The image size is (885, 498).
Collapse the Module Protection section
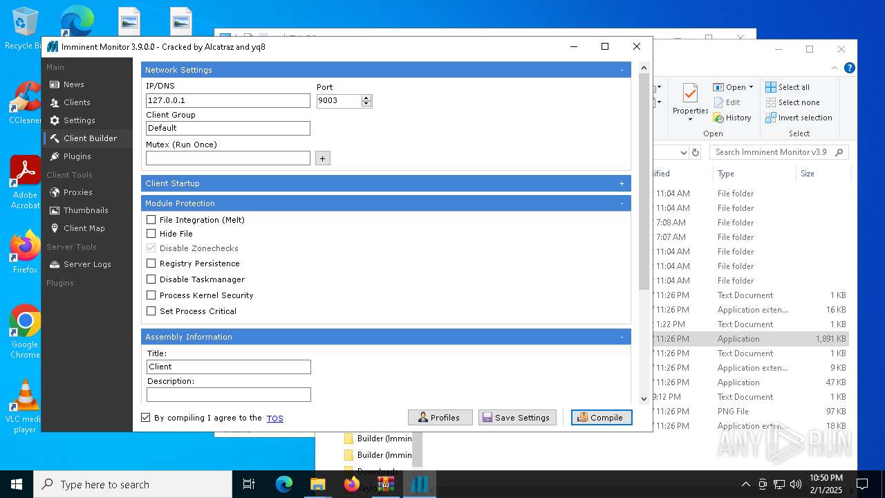tap(622, 203)
